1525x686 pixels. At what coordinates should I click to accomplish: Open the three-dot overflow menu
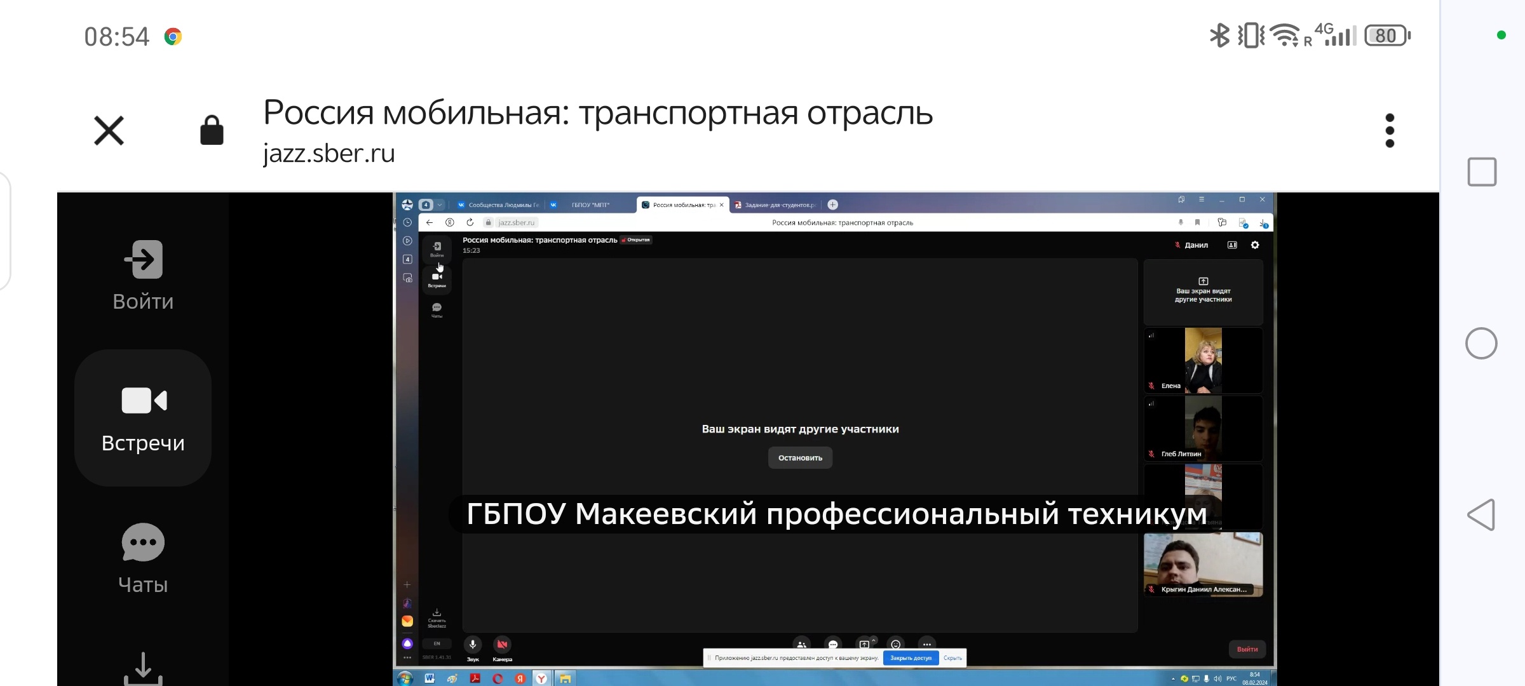pyautogui.click(x=1390, y=130)
